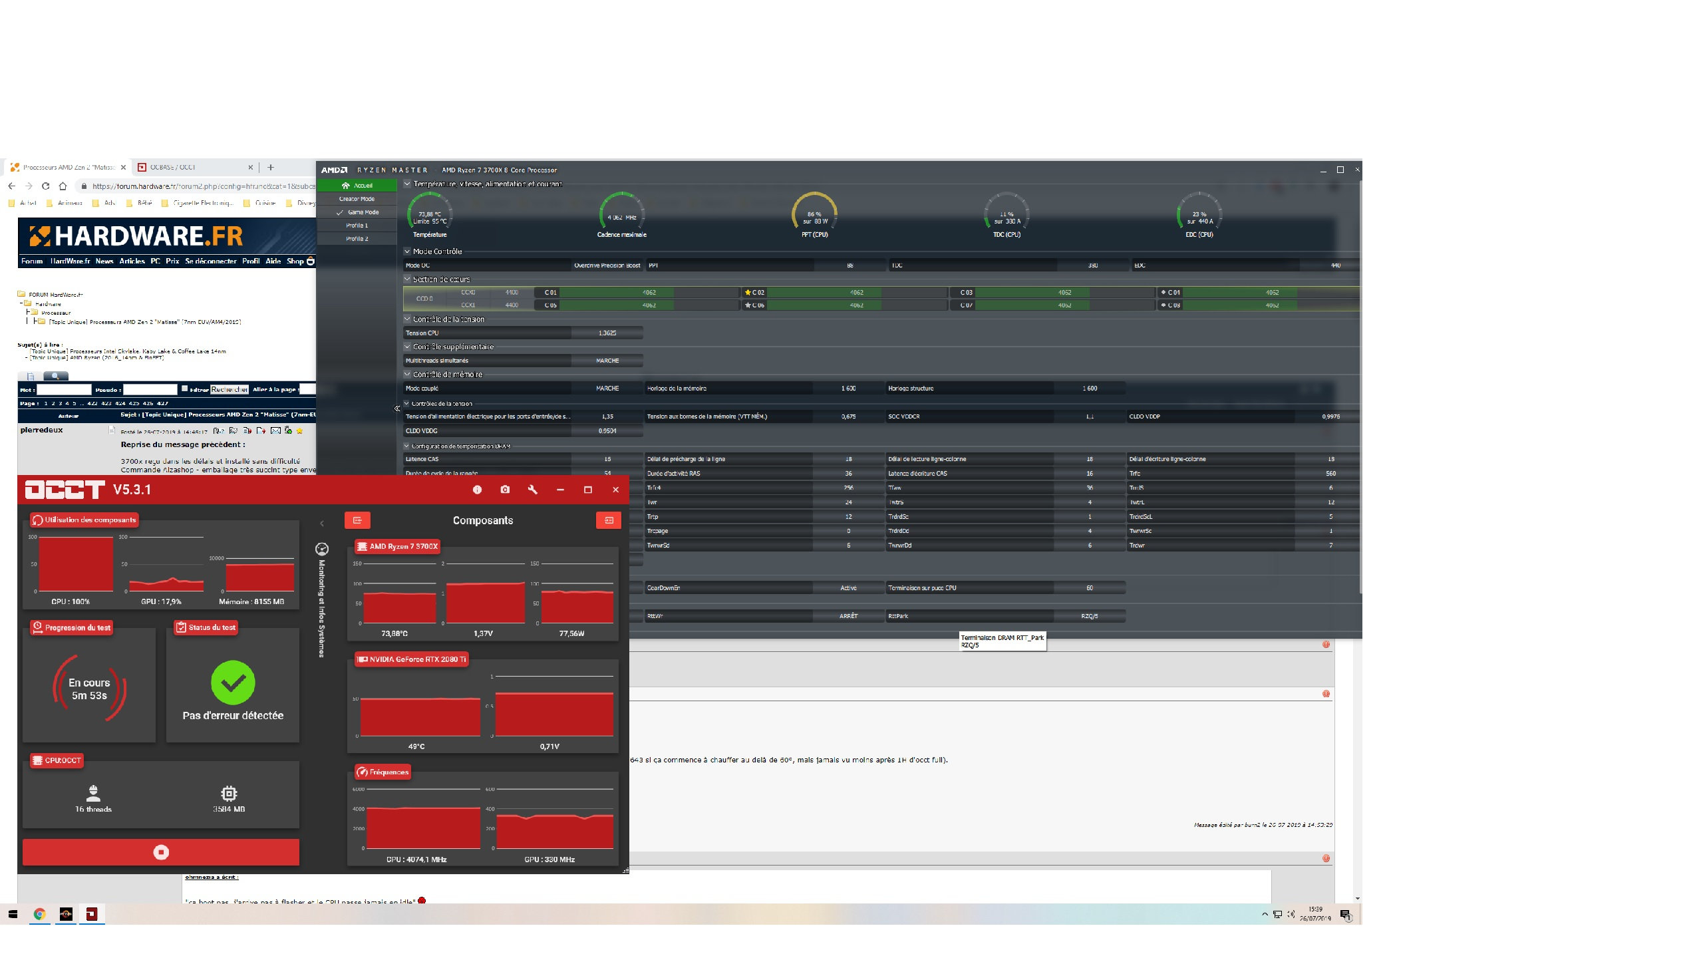
Task: Select Game Mode profile in Ryzen Master
Action: point(357,212)
